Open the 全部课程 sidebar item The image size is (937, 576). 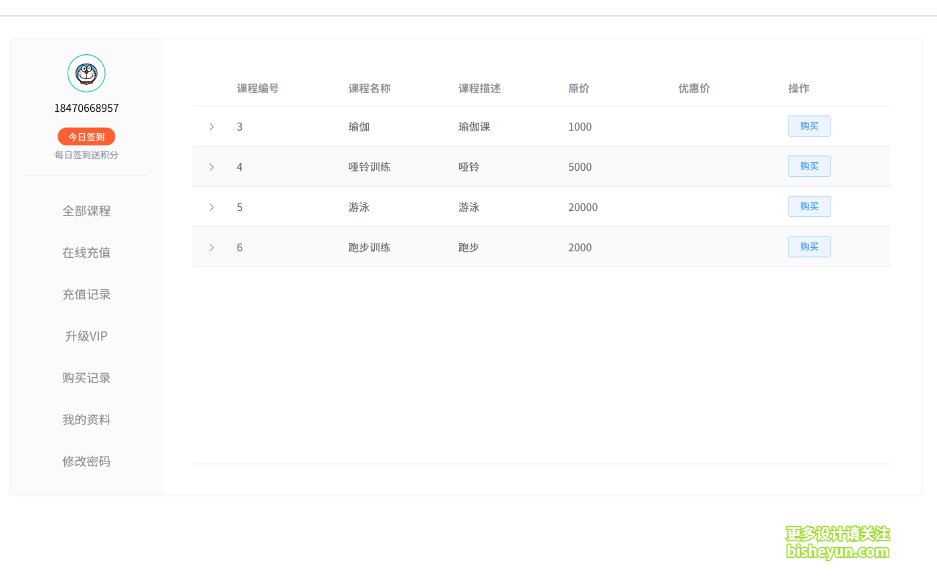pos(86,210)
